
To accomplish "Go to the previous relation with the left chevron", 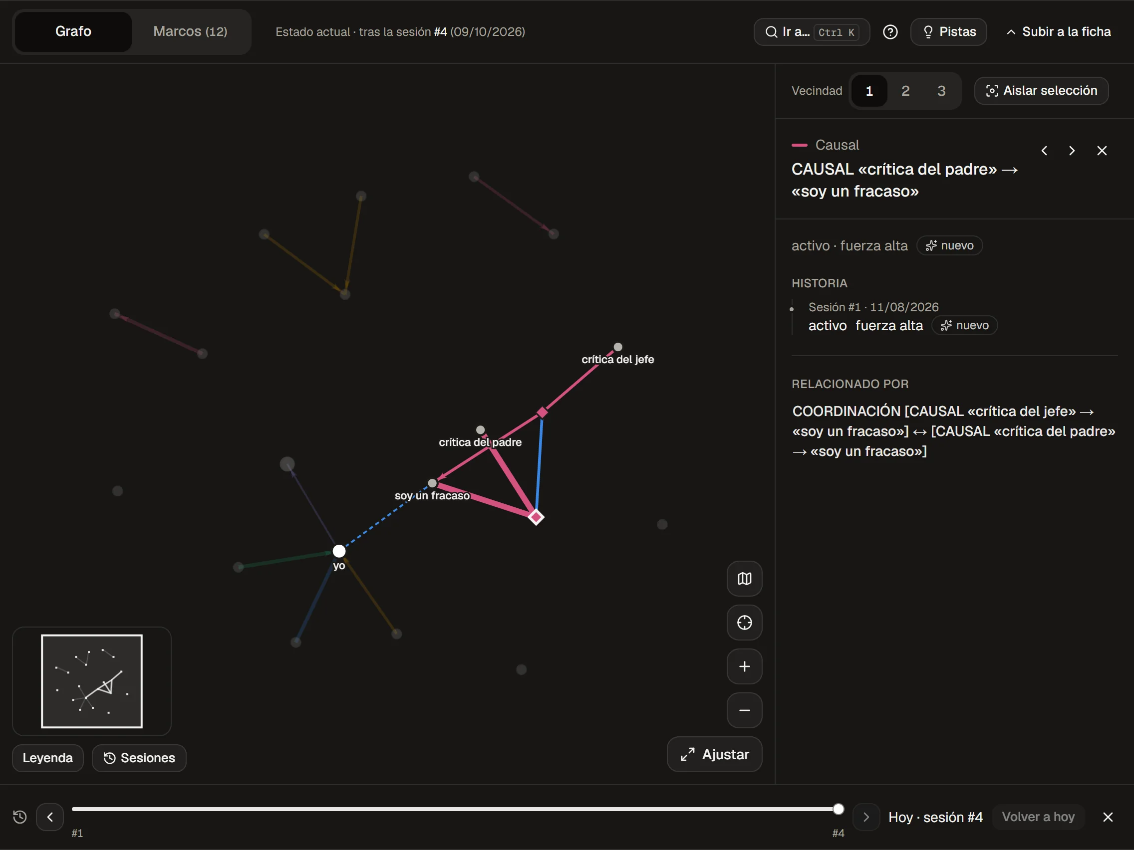I will tap(1044, 151).
